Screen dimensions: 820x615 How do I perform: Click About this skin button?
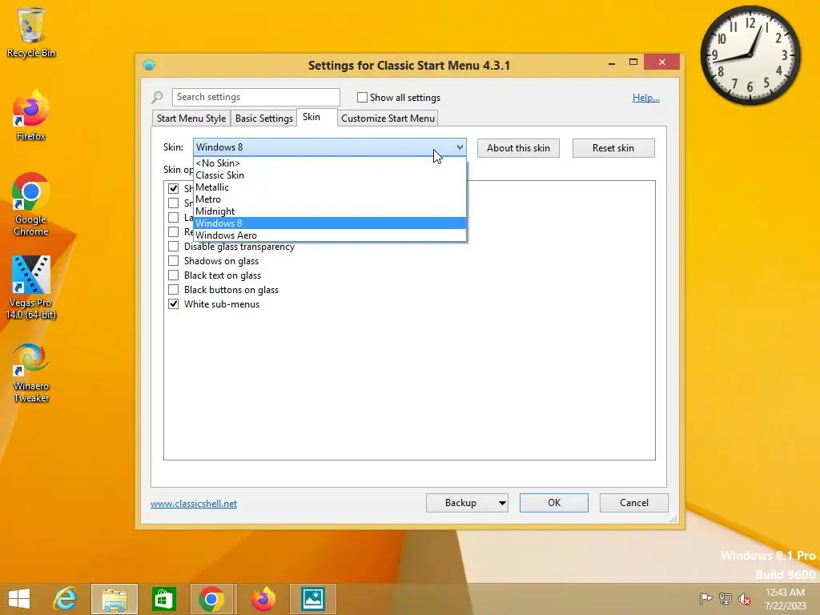point(518,148)
